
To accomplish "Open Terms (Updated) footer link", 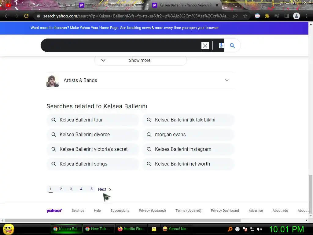I will tap(188, 211).
